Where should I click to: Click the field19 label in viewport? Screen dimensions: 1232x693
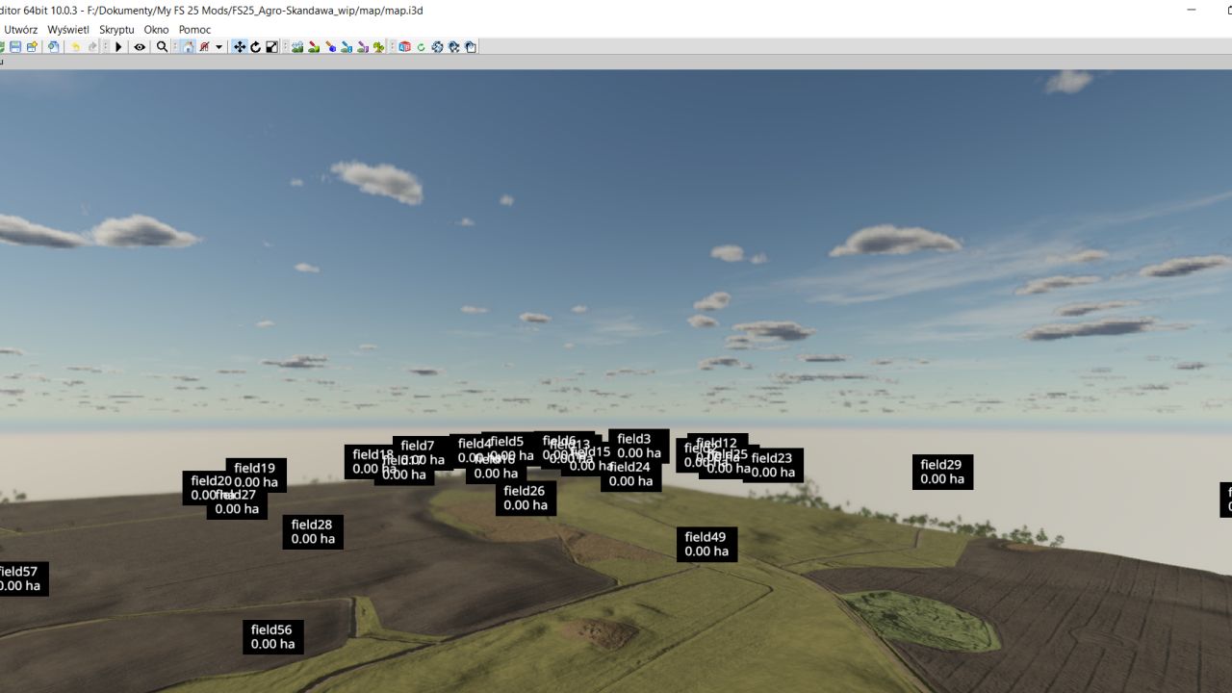(256, 475)
